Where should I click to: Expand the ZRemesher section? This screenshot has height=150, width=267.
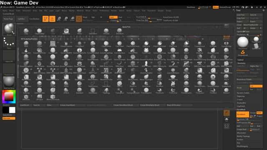pyautogui.click(x=241, y=133)
